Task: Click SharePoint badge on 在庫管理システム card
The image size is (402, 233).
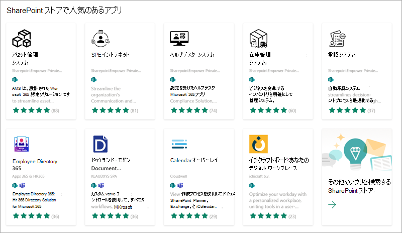Action: 252,79
